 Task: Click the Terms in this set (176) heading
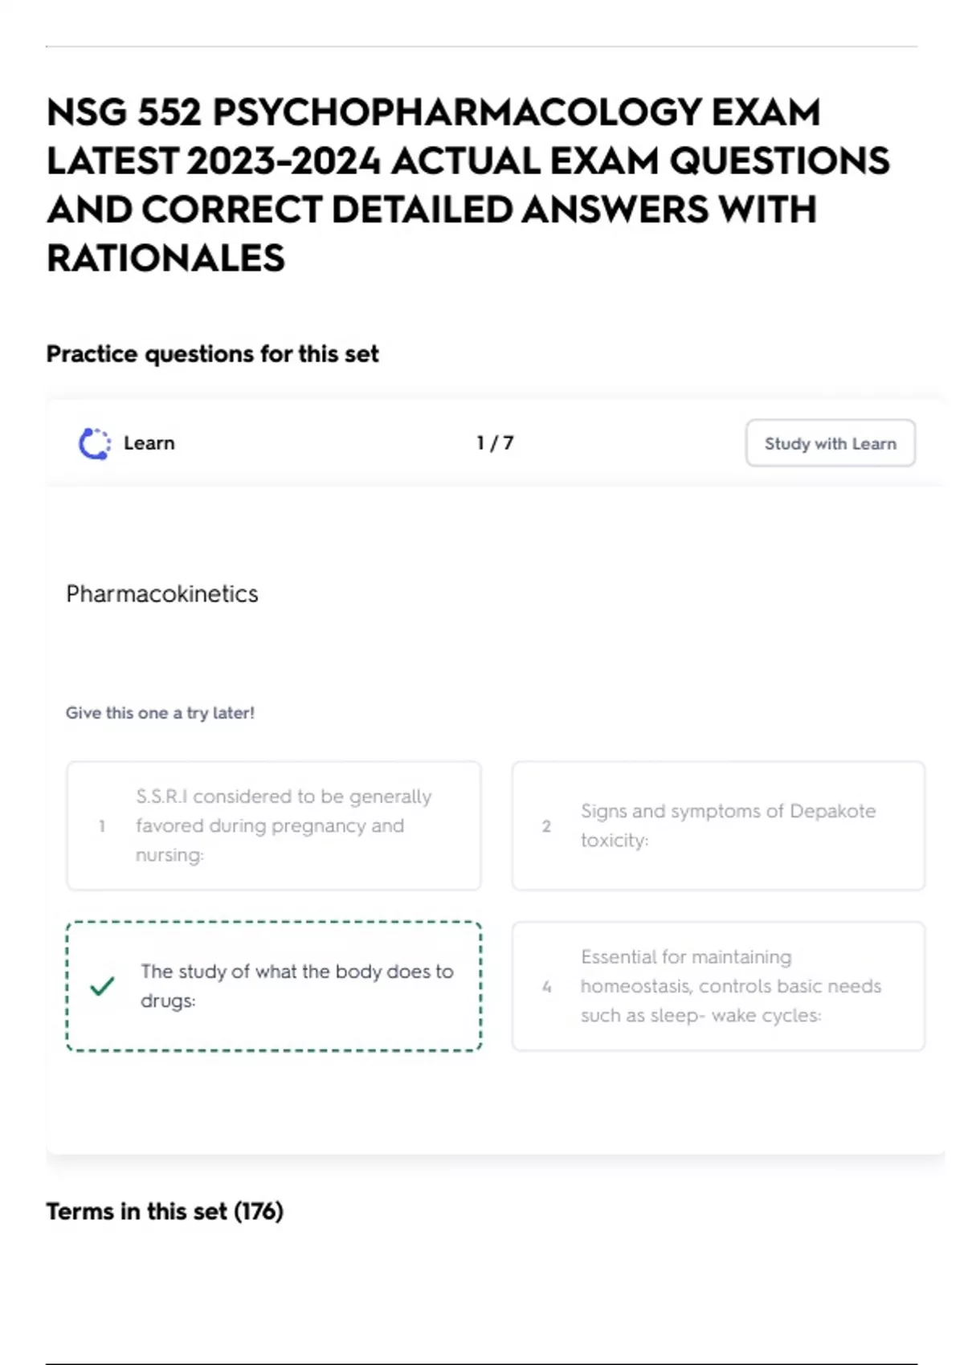click(165, 1211)
